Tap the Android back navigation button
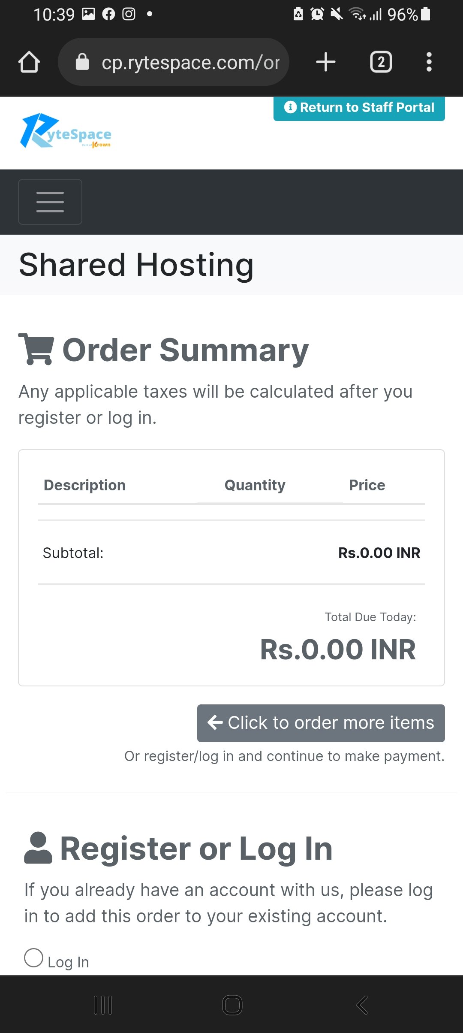Image resolution: width=463 pixels, height=1033 pixels. (362, 1005)
